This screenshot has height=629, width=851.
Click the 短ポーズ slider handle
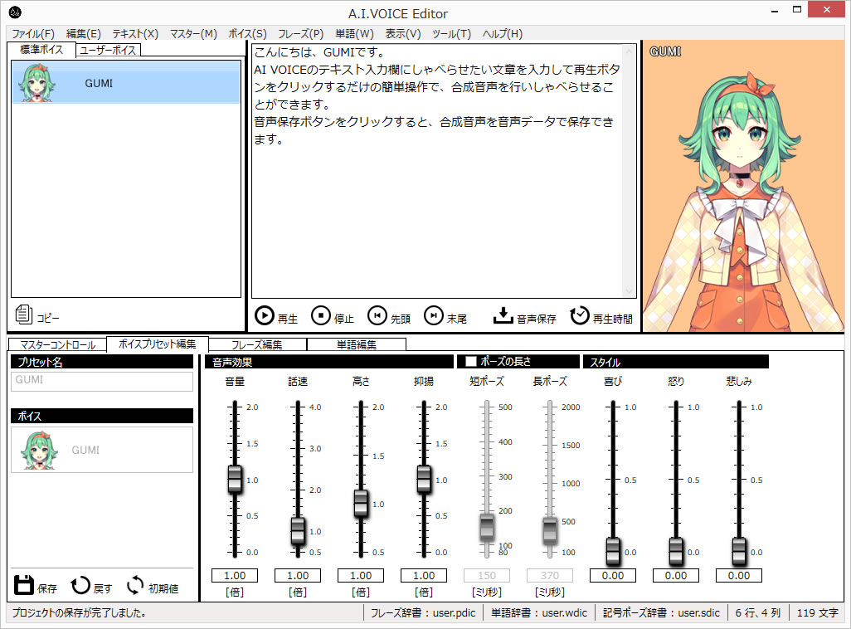(x=487, y=528)
